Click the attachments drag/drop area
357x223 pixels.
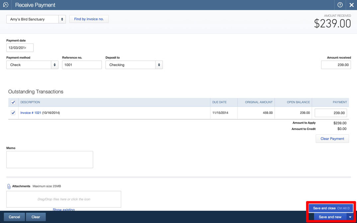(x=64, y=199)
